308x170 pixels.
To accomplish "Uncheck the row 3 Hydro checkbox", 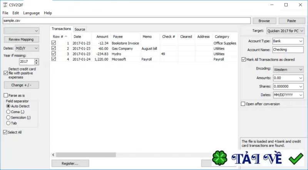I will [54, 53].
